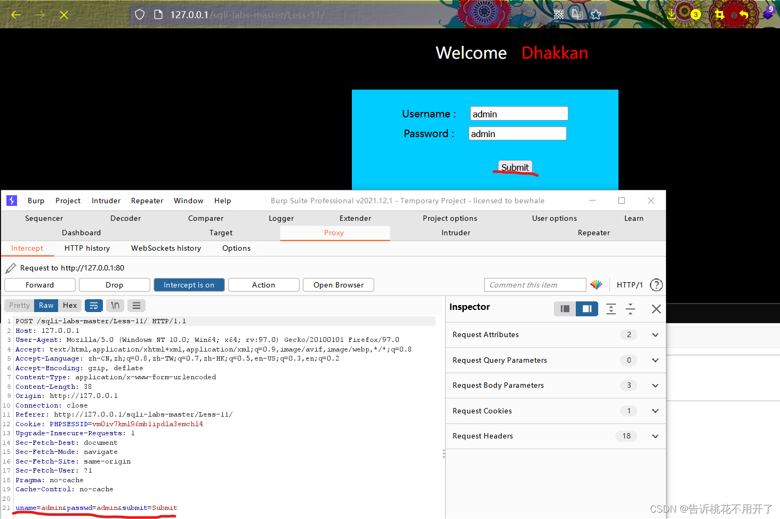780x519 pixels.
Task: Click the Comment this item field
Action: click(535, 285)
